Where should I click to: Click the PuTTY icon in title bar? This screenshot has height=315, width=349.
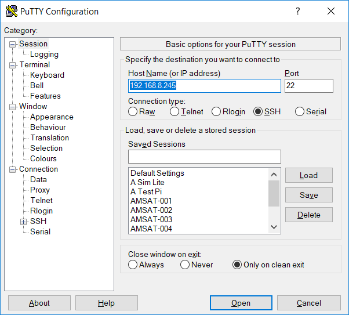(x=12, y=11)
